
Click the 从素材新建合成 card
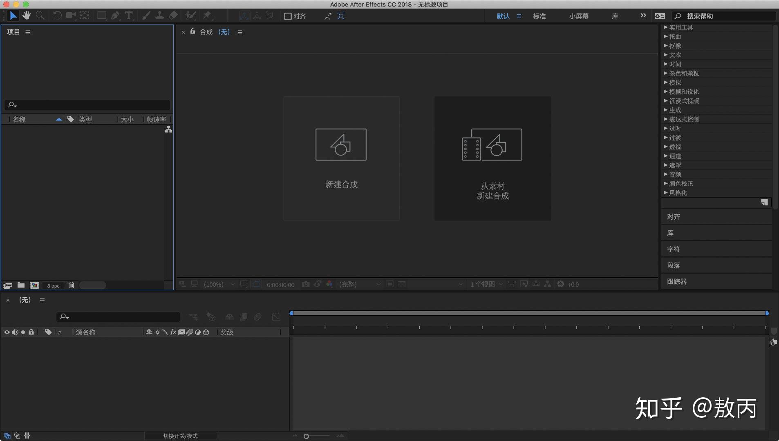pyautogui.click(x=492, y=158)
